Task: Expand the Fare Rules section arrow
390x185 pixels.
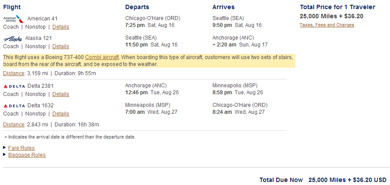Action: click(x=5, y=148)
